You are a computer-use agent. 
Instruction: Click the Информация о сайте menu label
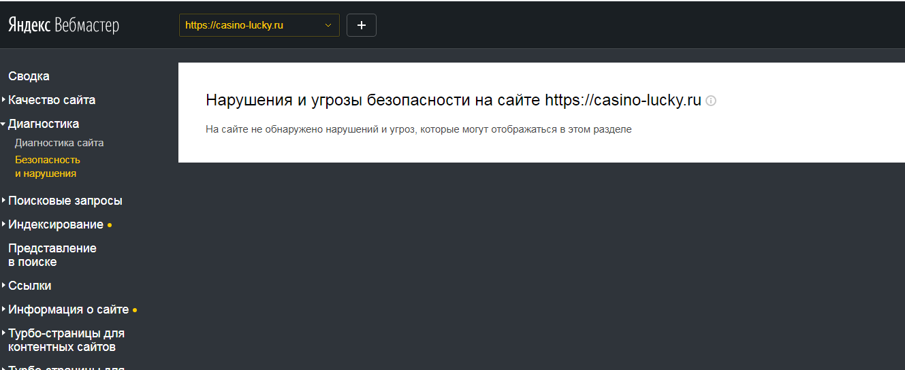[68, 309]
